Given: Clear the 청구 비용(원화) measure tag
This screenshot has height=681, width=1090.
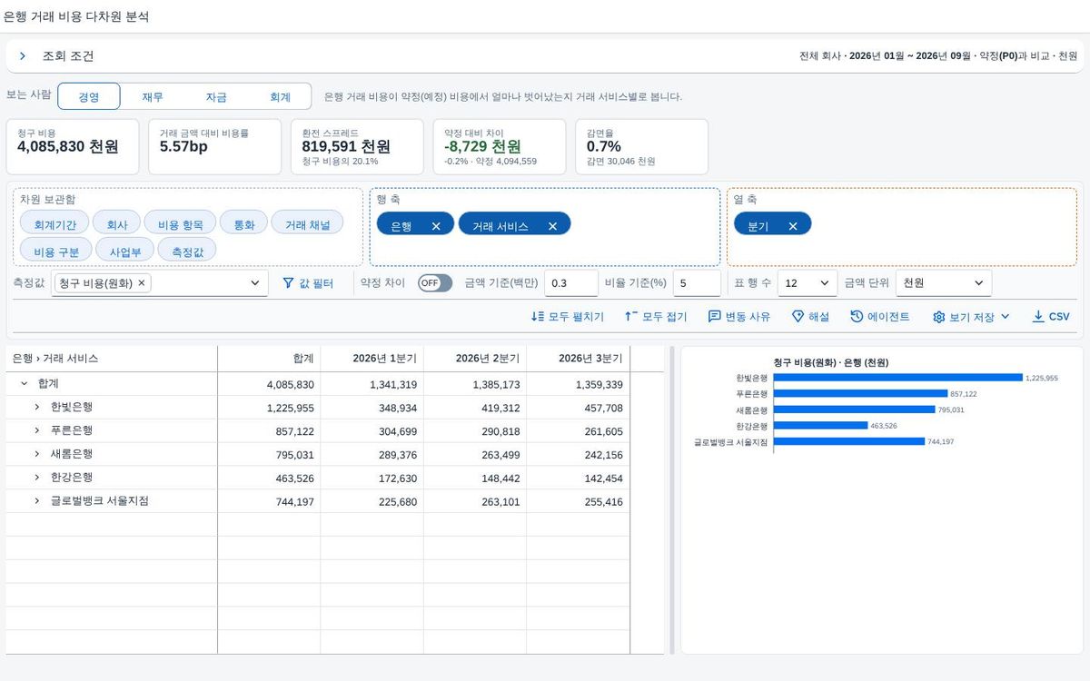Looking at the screenshot, I should (142, 283).
